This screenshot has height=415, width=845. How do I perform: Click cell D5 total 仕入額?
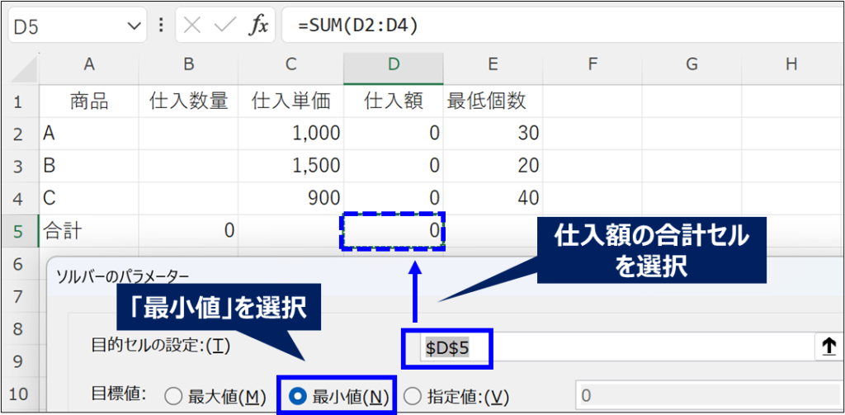[x=394, y=230]
